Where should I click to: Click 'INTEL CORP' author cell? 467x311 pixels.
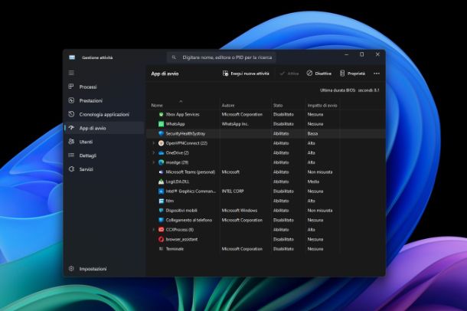coord(233,192)
